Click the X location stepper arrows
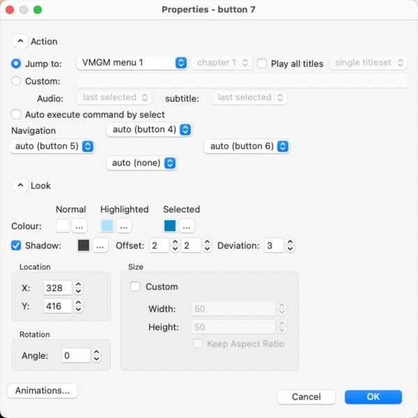The width and height of the screenshot is (418, 418). coord(79,288)
